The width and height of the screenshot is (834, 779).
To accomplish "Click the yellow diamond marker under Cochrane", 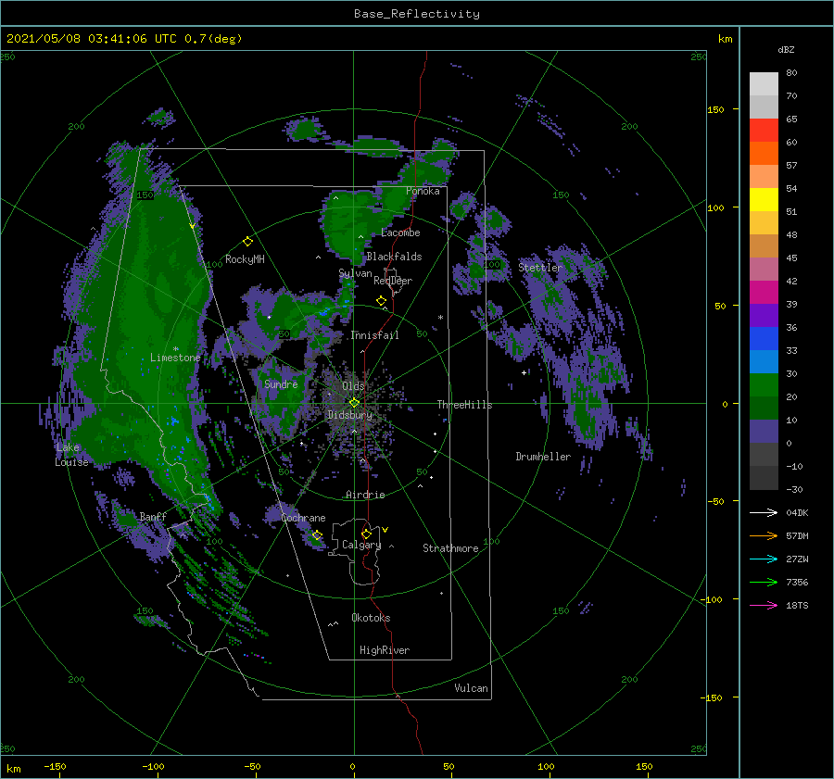I will (317, 534).
